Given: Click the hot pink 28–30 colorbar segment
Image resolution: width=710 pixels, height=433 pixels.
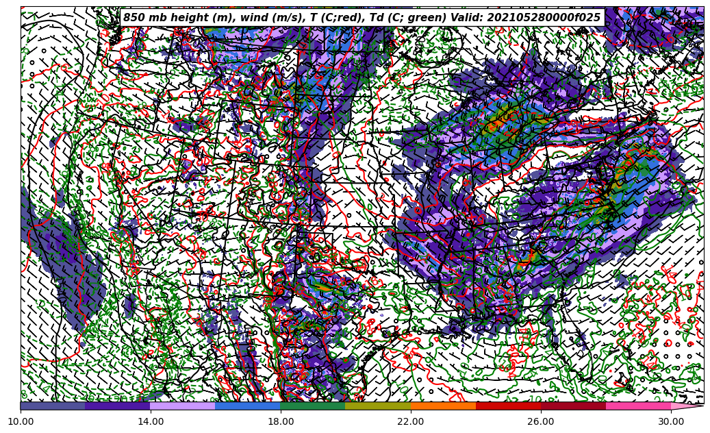Looking at the screenshot, I should point(638,406).
